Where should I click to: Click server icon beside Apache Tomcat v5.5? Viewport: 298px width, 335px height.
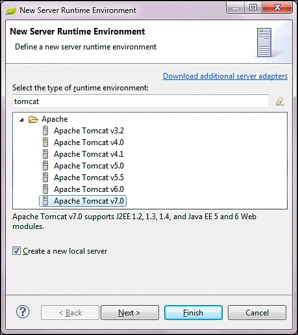45,178
